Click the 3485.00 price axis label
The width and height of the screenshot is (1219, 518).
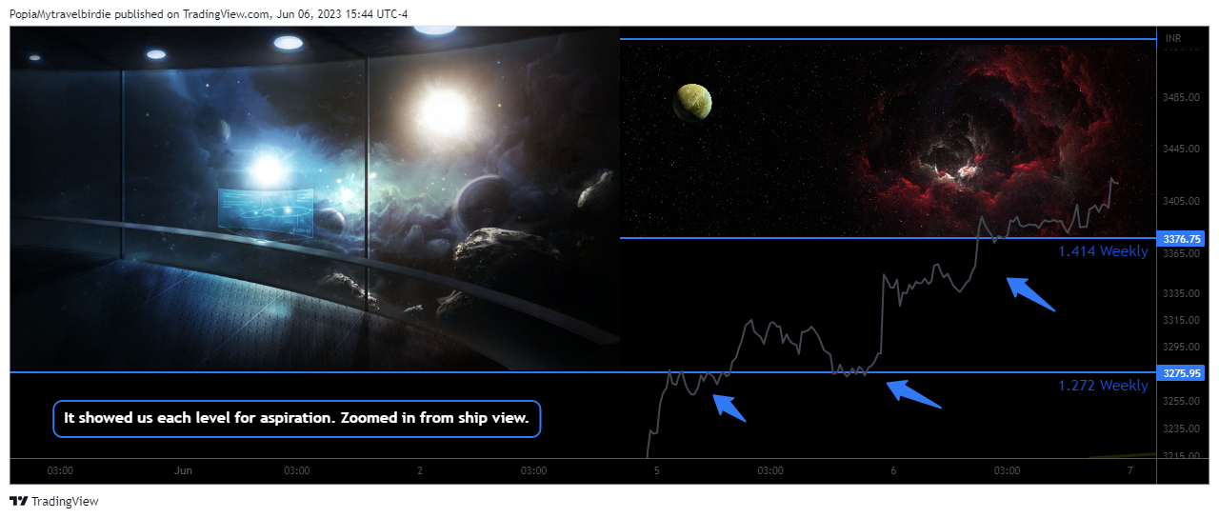pyautogui.click(x=1181, y=97)
